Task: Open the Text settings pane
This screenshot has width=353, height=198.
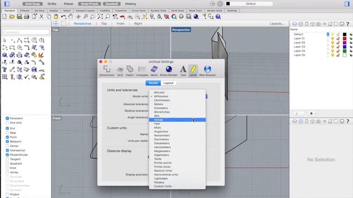Action: pos(183,71)
